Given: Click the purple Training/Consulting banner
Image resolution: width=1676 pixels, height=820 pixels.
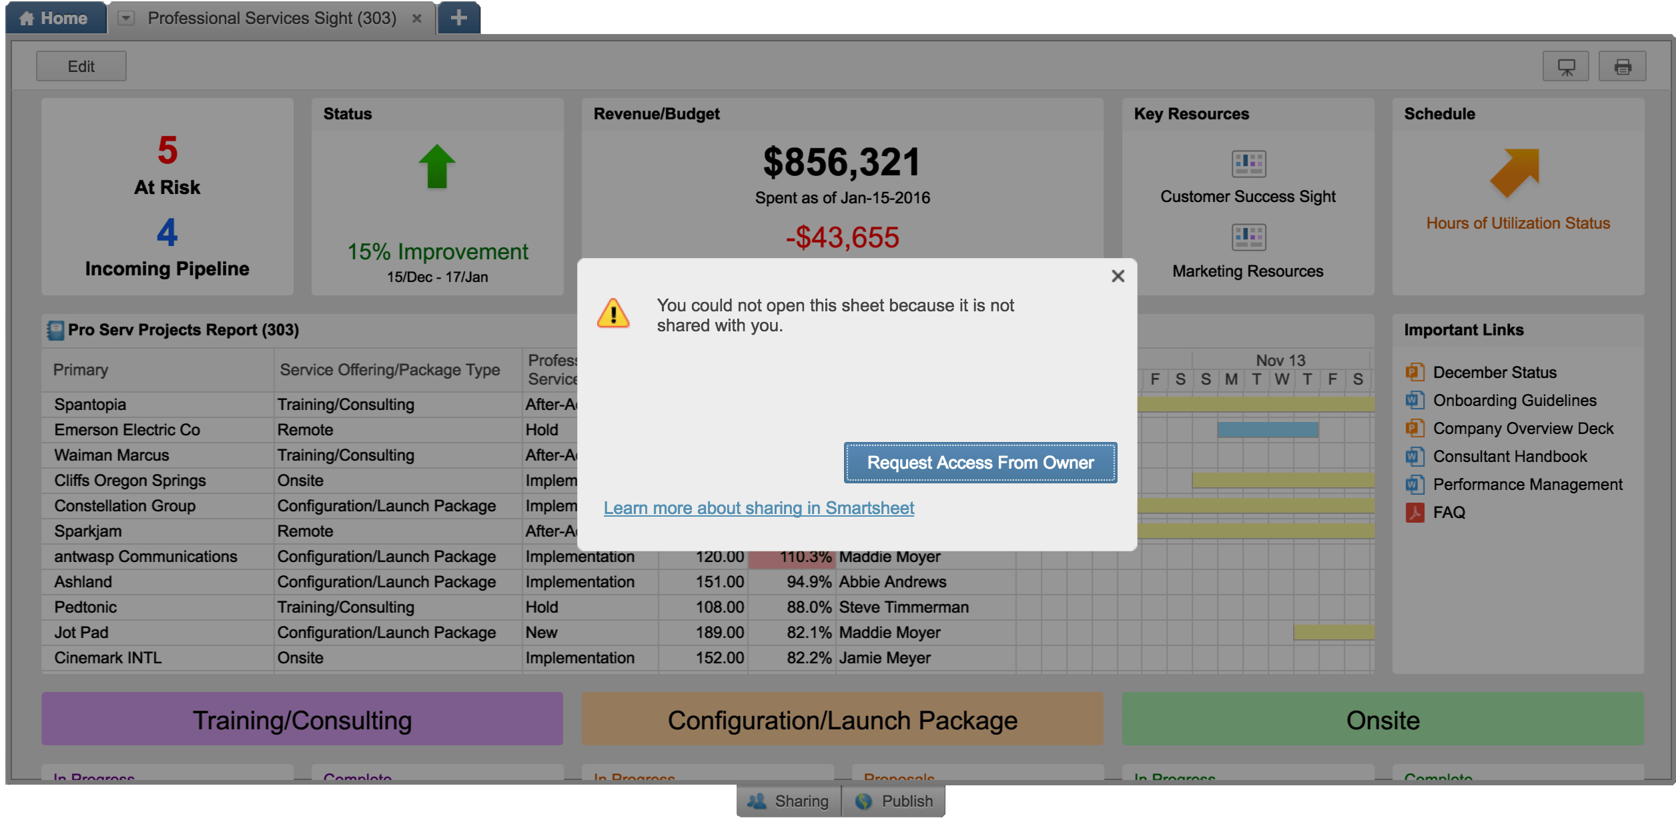Looking at the screenshot, I should (302, 720).
